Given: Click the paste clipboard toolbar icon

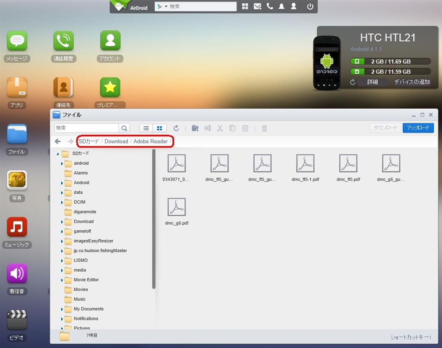Looking at the screenshot, I should [245, 129].
